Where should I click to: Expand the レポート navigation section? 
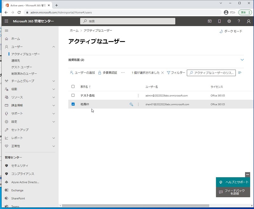tap(54, 138)
